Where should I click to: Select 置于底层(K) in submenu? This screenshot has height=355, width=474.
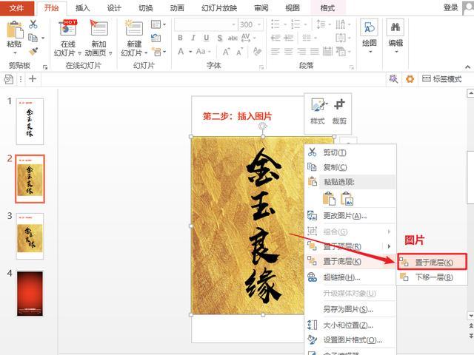click(x=432, y=262)
